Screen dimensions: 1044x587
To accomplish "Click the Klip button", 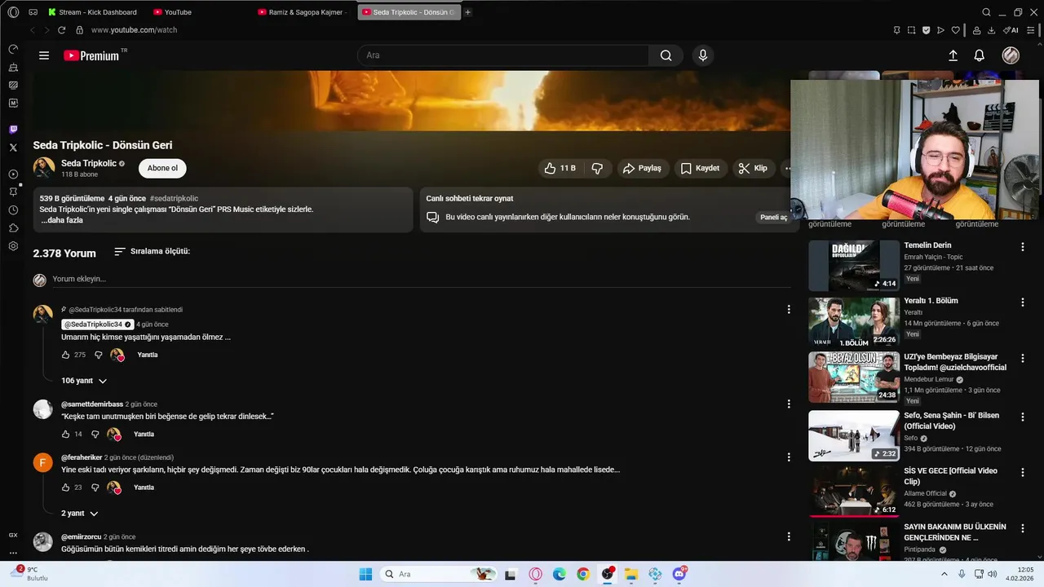I will tap(753, 169).
